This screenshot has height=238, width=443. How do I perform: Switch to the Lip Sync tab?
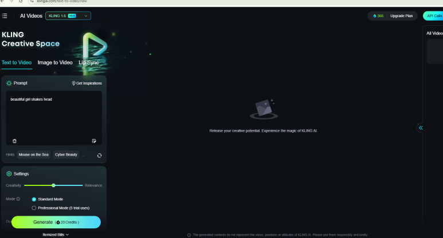89,62
